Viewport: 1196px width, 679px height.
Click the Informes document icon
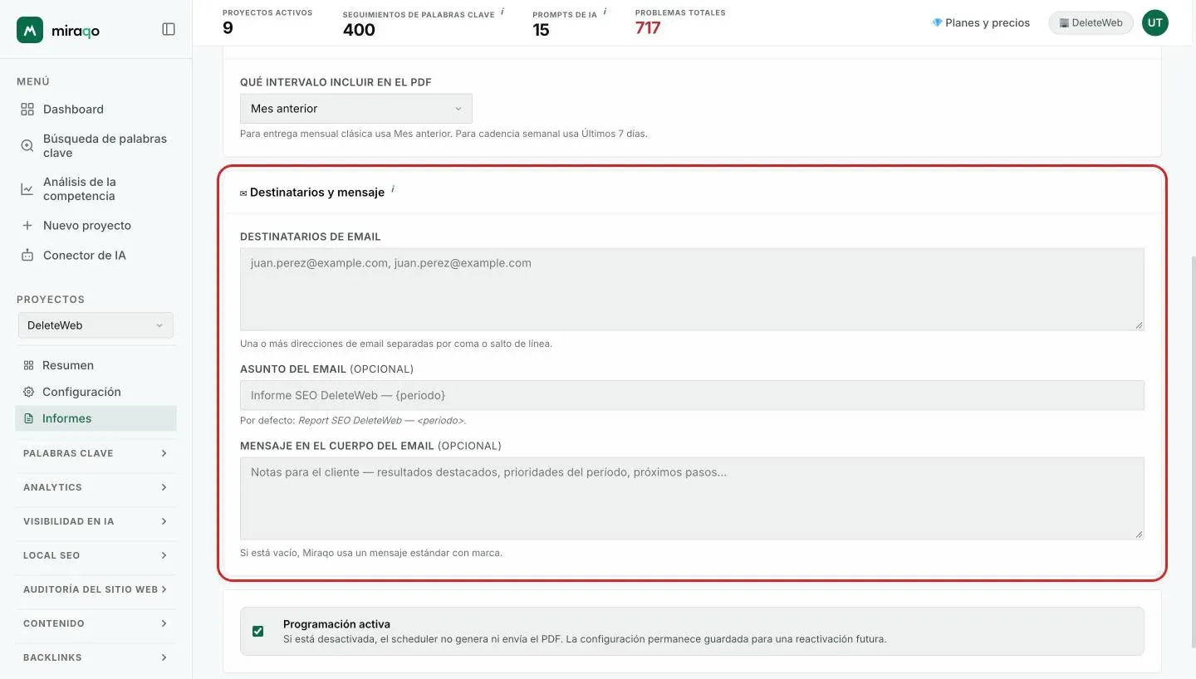[x=28, y=418]
